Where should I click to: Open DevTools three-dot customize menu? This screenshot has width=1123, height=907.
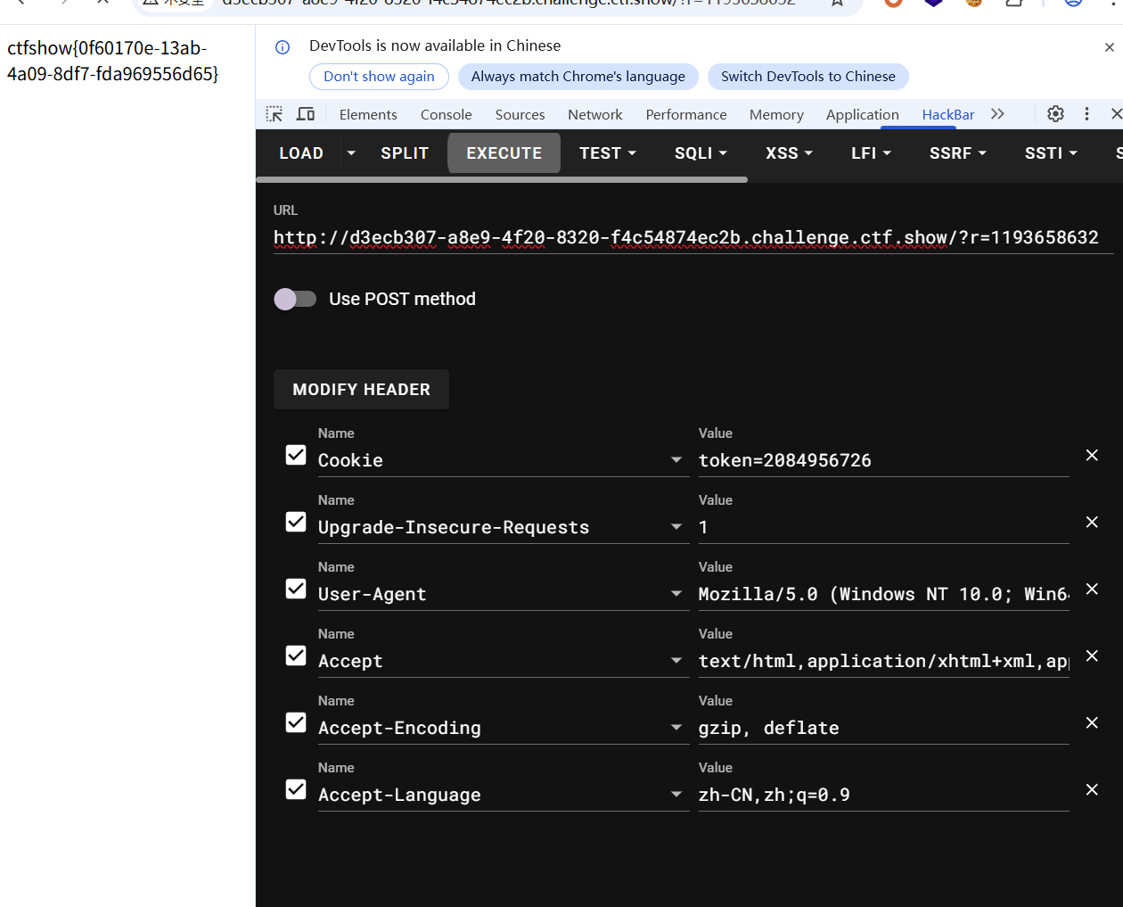pyautogui.click(x=1086, y=114)
